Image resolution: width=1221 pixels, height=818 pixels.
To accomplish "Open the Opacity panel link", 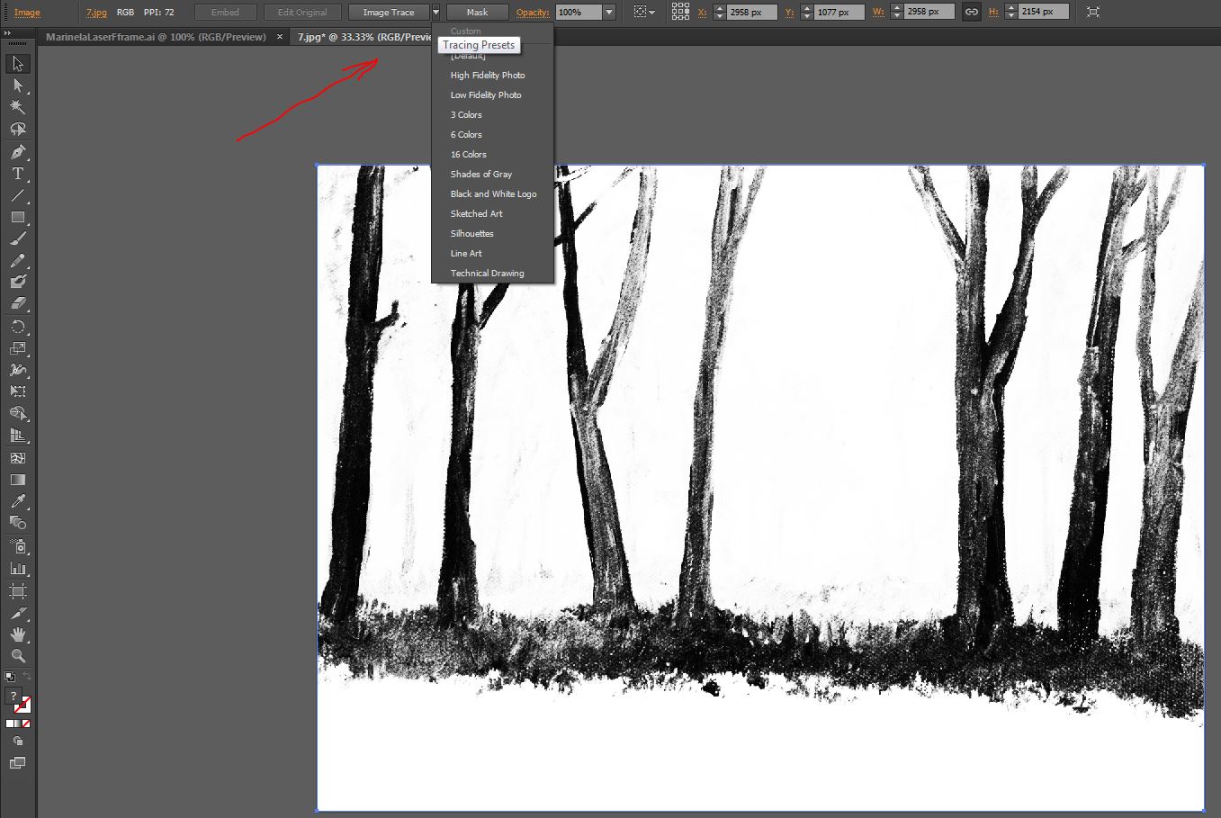I will pos(533,13).
